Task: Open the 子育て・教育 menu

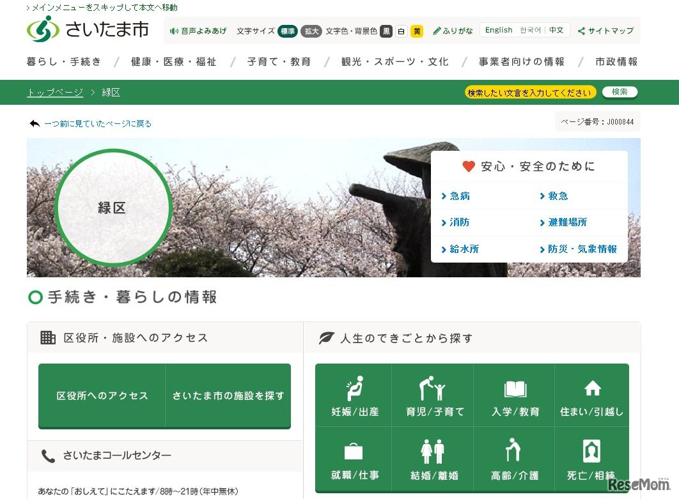Action: (279, 61)
